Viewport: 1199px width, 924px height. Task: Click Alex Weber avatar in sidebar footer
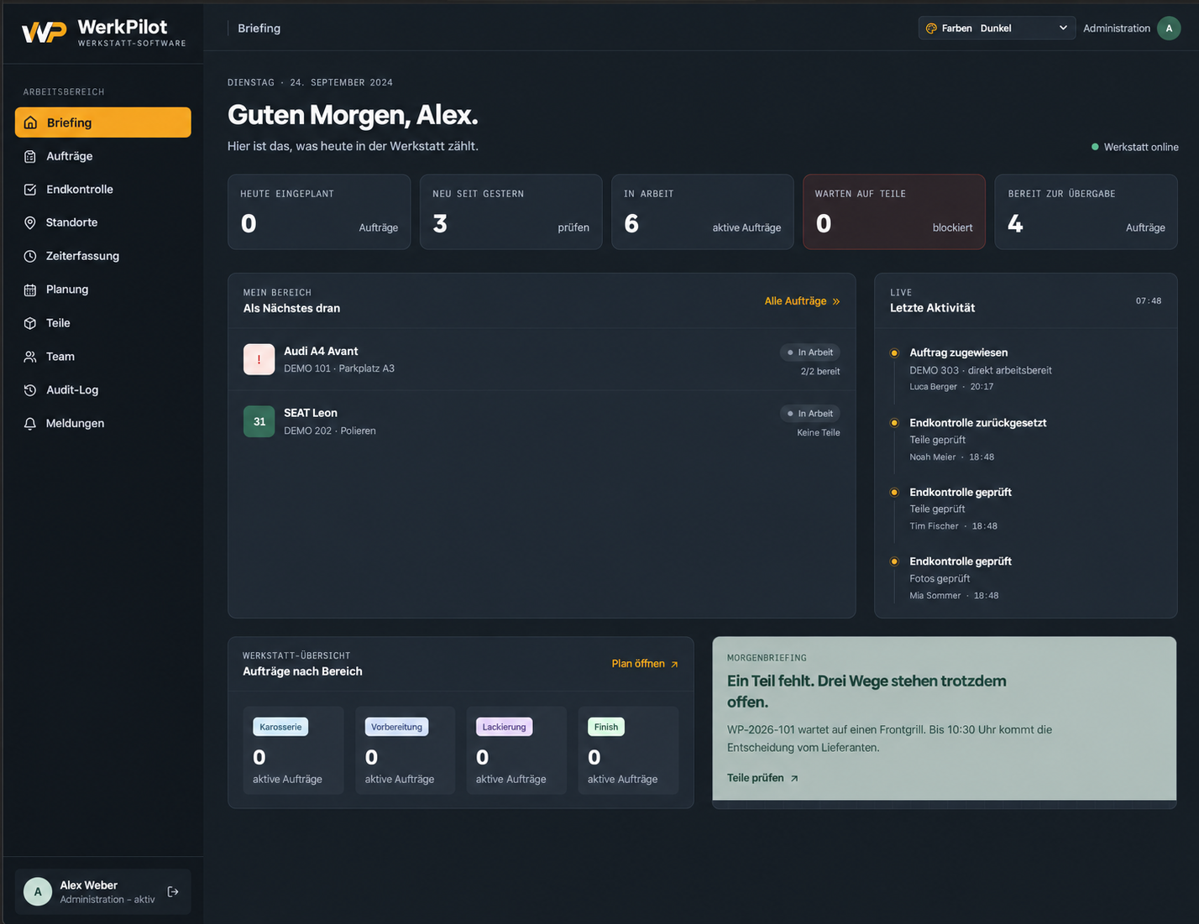click(x=38, y=891)
